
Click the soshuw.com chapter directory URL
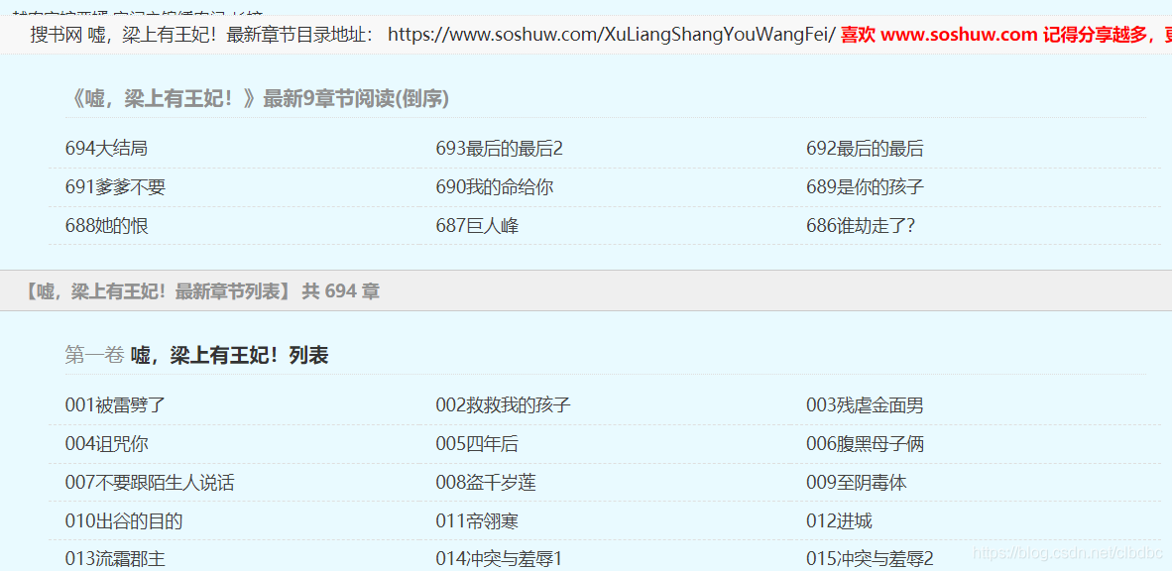click(611, 35)
